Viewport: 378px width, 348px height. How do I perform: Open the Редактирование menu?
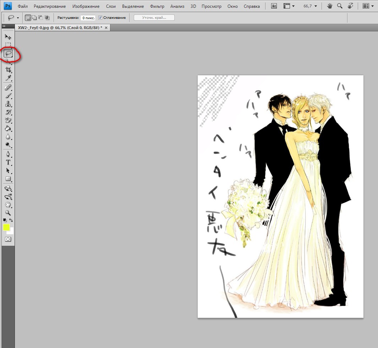click(x=50, y=6)
